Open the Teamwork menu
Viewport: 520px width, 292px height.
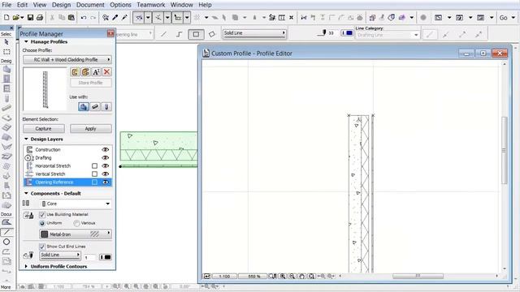tap(151, 5)
